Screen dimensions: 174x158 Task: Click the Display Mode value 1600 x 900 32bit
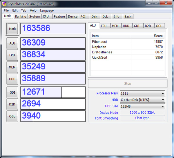point(142,112)
